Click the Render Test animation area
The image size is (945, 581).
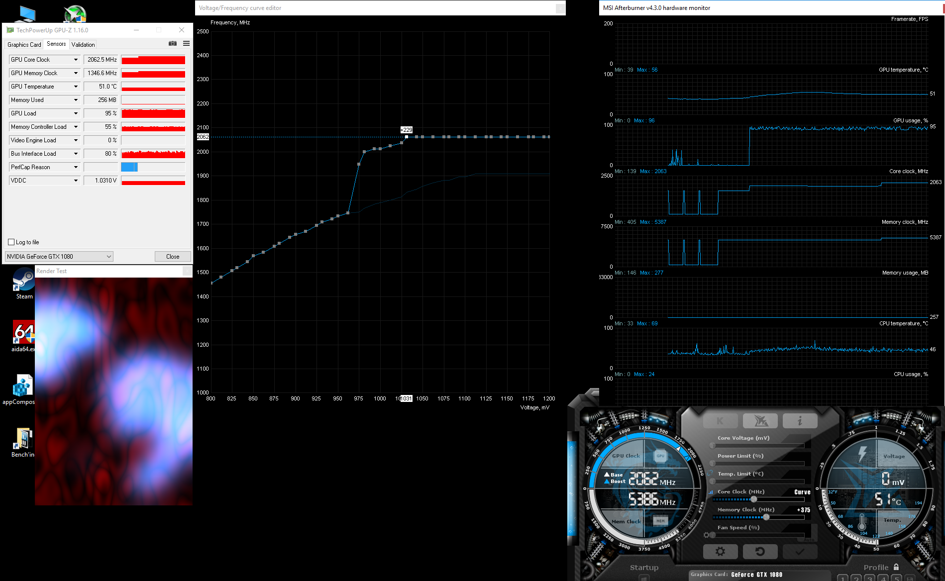(x=113, y=391)
